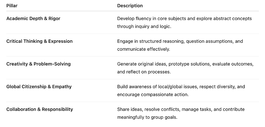Click the description starting 'Engage in structured reasoning'
The height and width of the screenshot is (127, 265).
tap(180, 41)
